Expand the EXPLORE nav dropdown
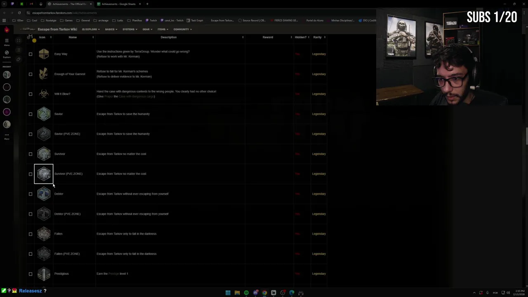The height and width of the screenshot is (297, 528). click(x=91, y=29)
